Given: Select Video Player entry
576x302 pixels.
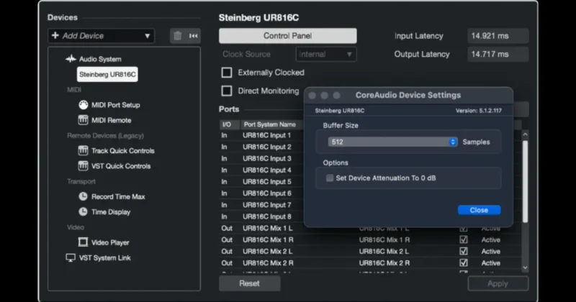Looking at the screenshot, I should [110, 242].
